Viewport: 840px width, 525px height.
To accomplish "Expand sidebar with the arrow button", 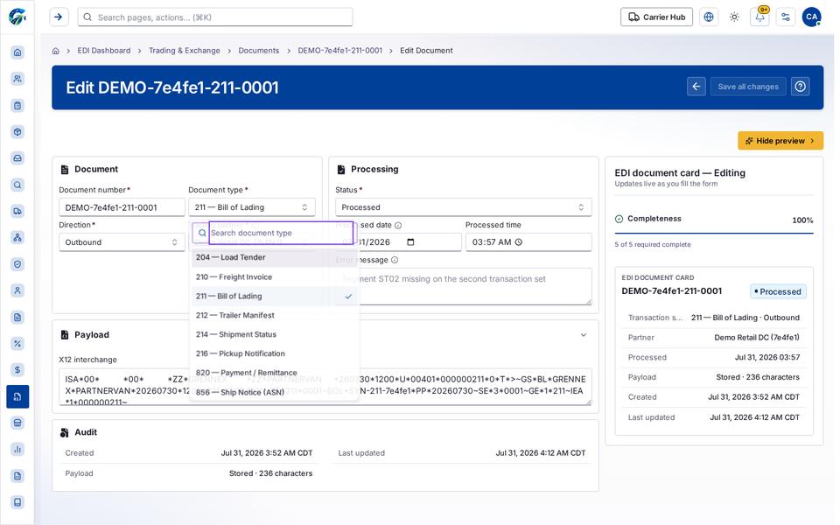I will (x=59, y=17).
